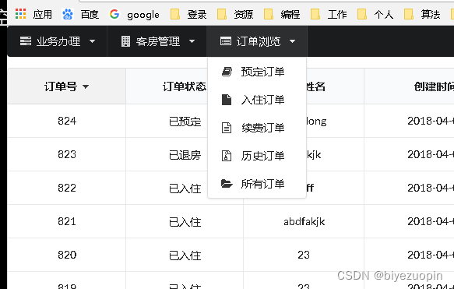
Task: Open the 编程 bookmarks folder label
Action: [290, 14]
